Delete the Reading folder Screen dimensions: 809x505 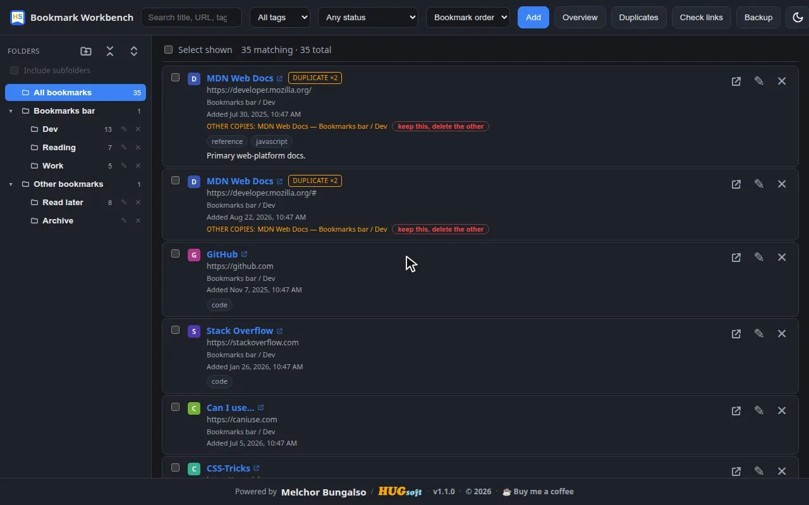pyautogui.click(x=138, y=148)
